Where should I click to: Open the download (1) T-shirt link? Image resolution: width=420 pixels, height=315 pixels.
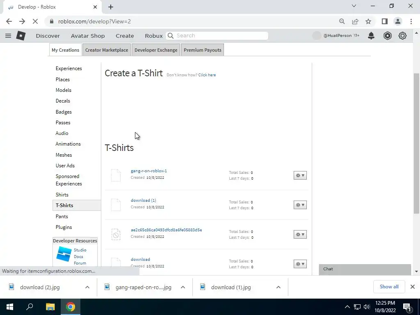coord(143,200)
